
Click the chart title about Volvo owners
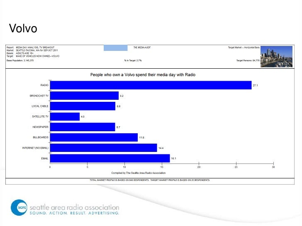(x=143, y=75)
